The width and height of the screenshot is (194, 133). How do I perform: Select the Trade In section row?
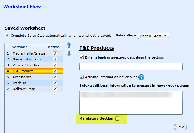pos(20,83)
